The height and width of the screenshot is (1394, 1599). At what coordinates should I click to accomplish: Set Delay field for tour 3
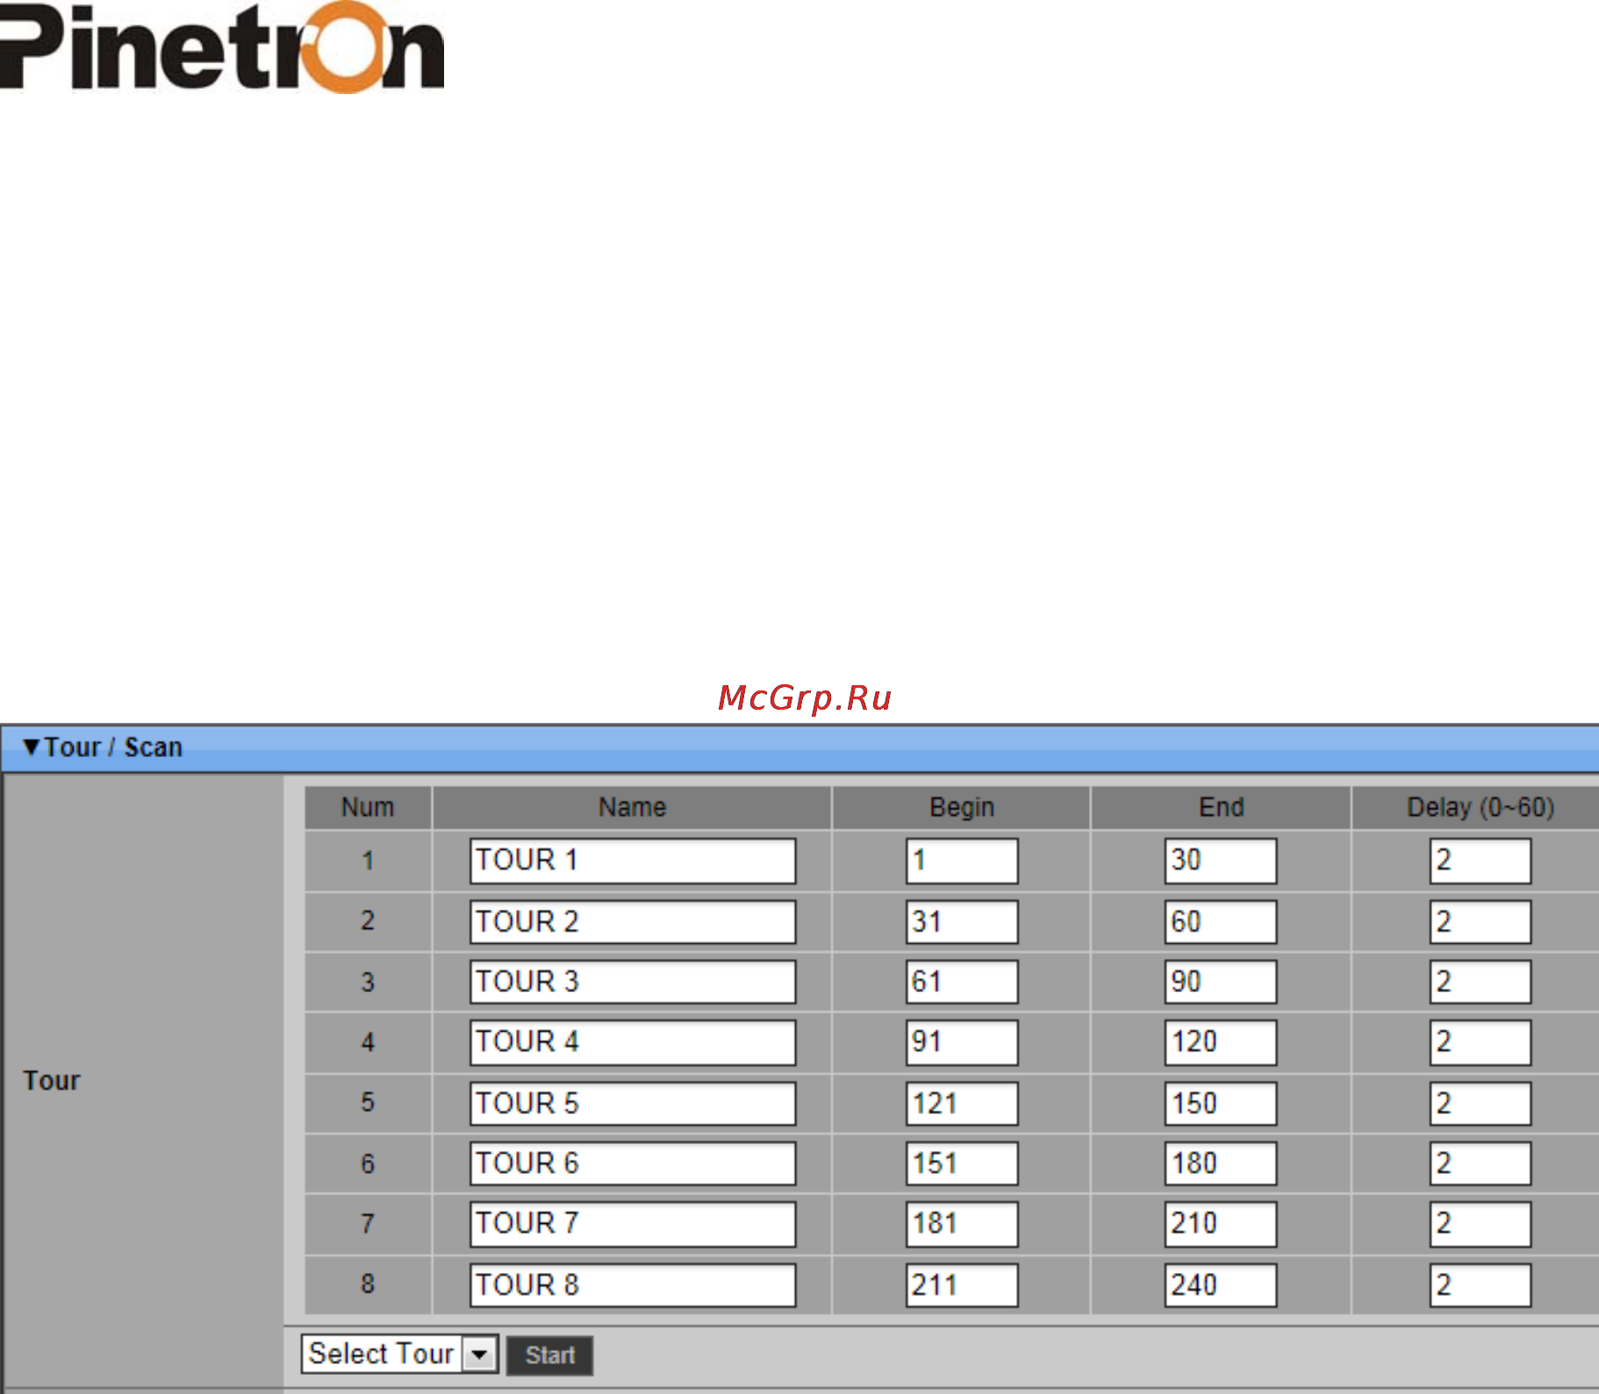1481,982
